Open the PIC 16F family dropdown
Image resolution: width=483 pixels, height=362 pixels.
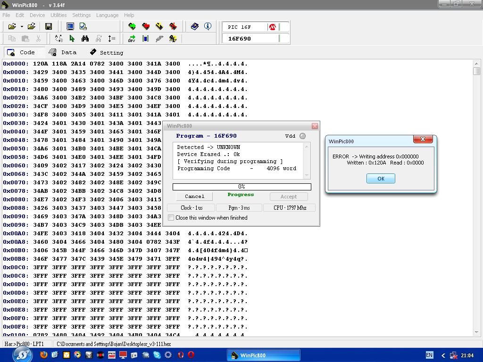click(284, 27)
